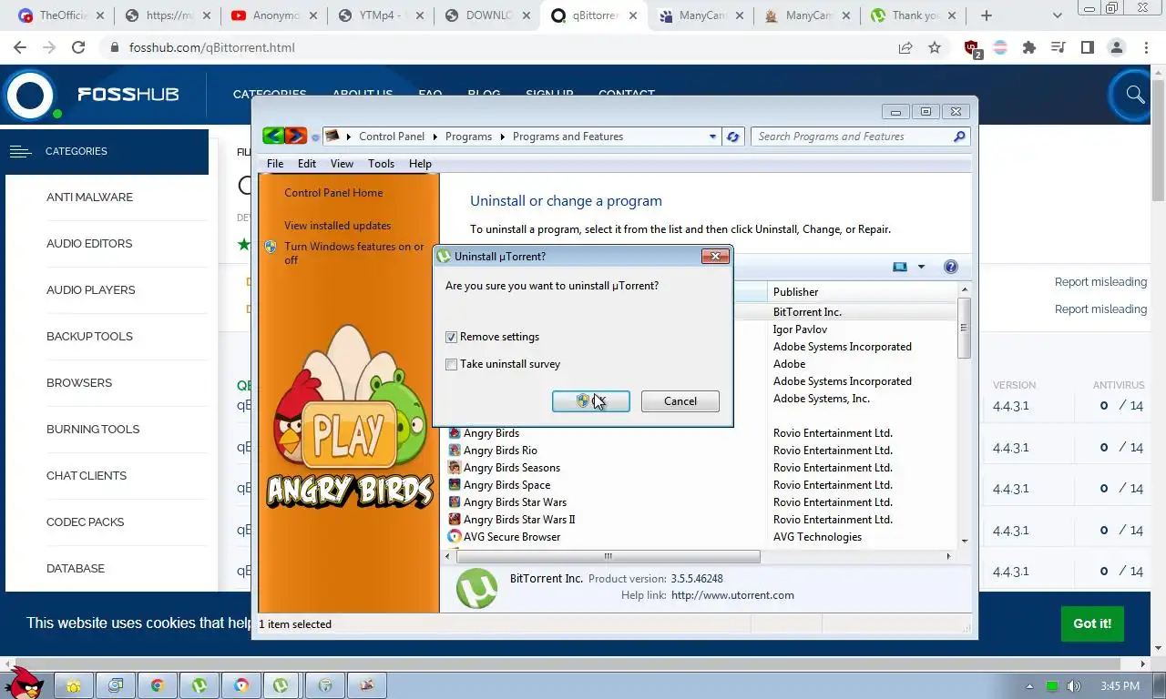Viewport: 1166px width, 699px height.
Task: Click the Angry Birds Seasons row icon
Action: click(x=455, y=468)
